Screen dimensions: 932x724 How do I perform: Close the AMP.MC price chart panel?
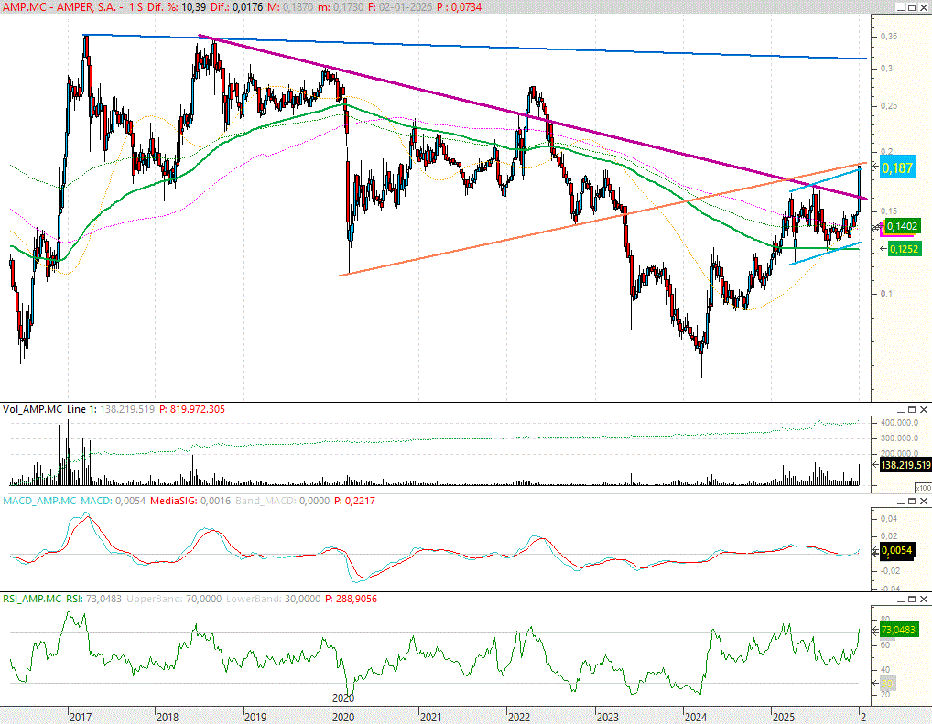[924, 7]
